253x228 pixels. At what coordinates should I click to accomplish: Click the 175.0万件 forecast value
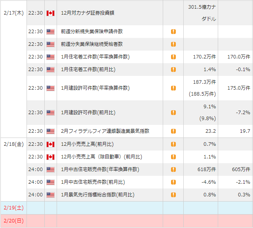239,88
